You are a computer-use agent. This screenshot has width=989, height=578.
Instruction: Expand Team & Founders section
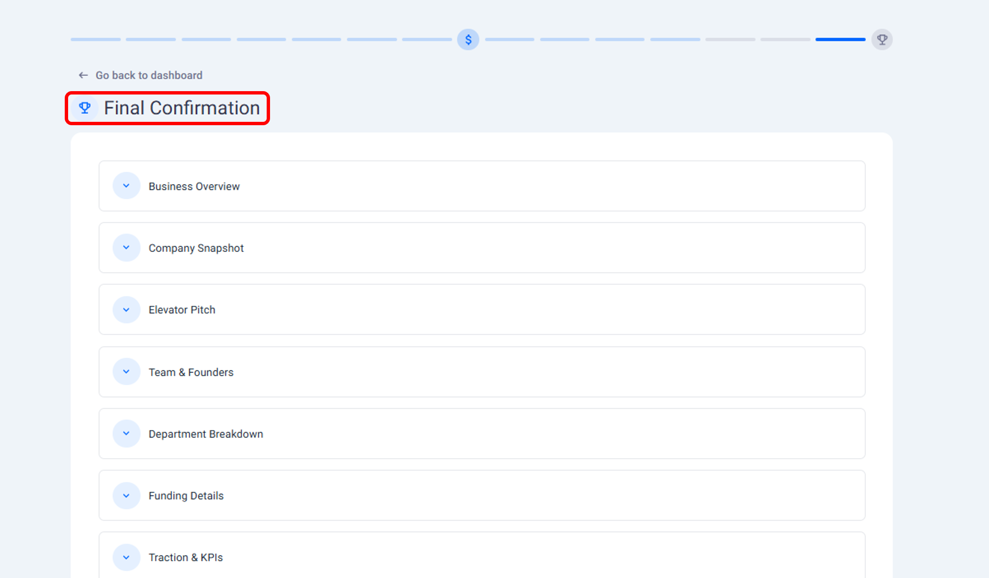[126, 372]
